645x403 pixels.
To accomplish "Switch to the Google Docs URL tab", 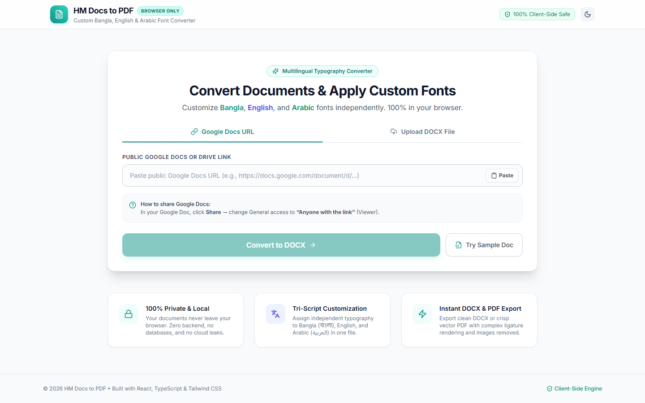I will coord(222,132).
